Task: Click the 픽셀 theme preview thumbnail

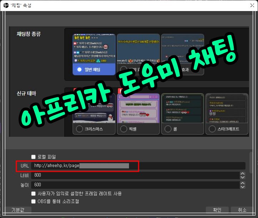Action: (x=138, y=108)
